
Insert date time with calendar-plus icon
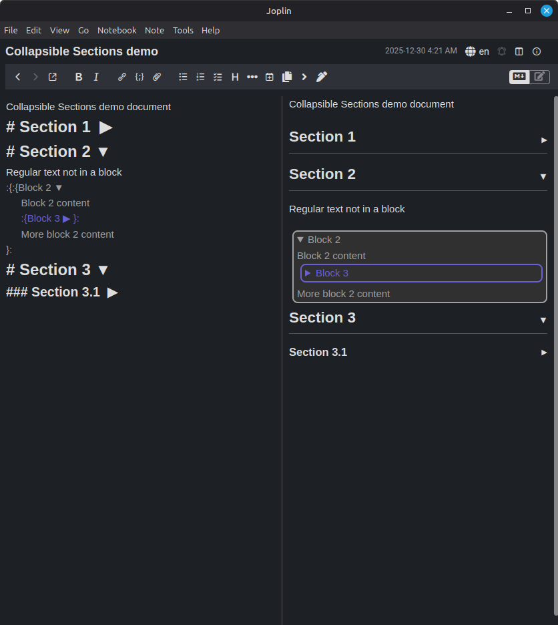[270, 77]
